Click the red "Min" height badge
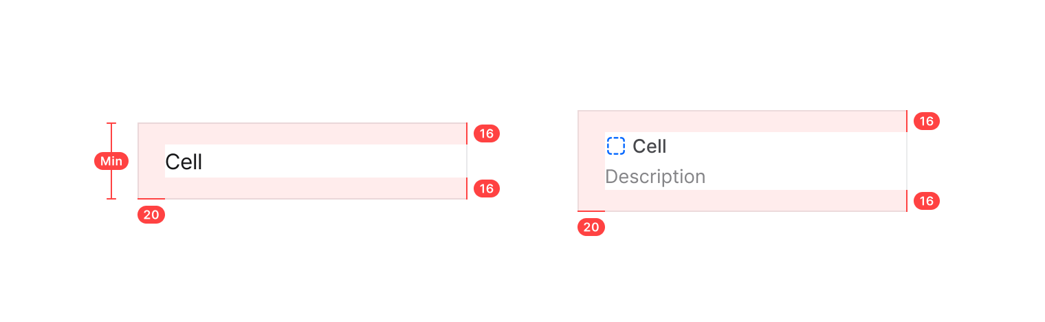 click(111, 161)
